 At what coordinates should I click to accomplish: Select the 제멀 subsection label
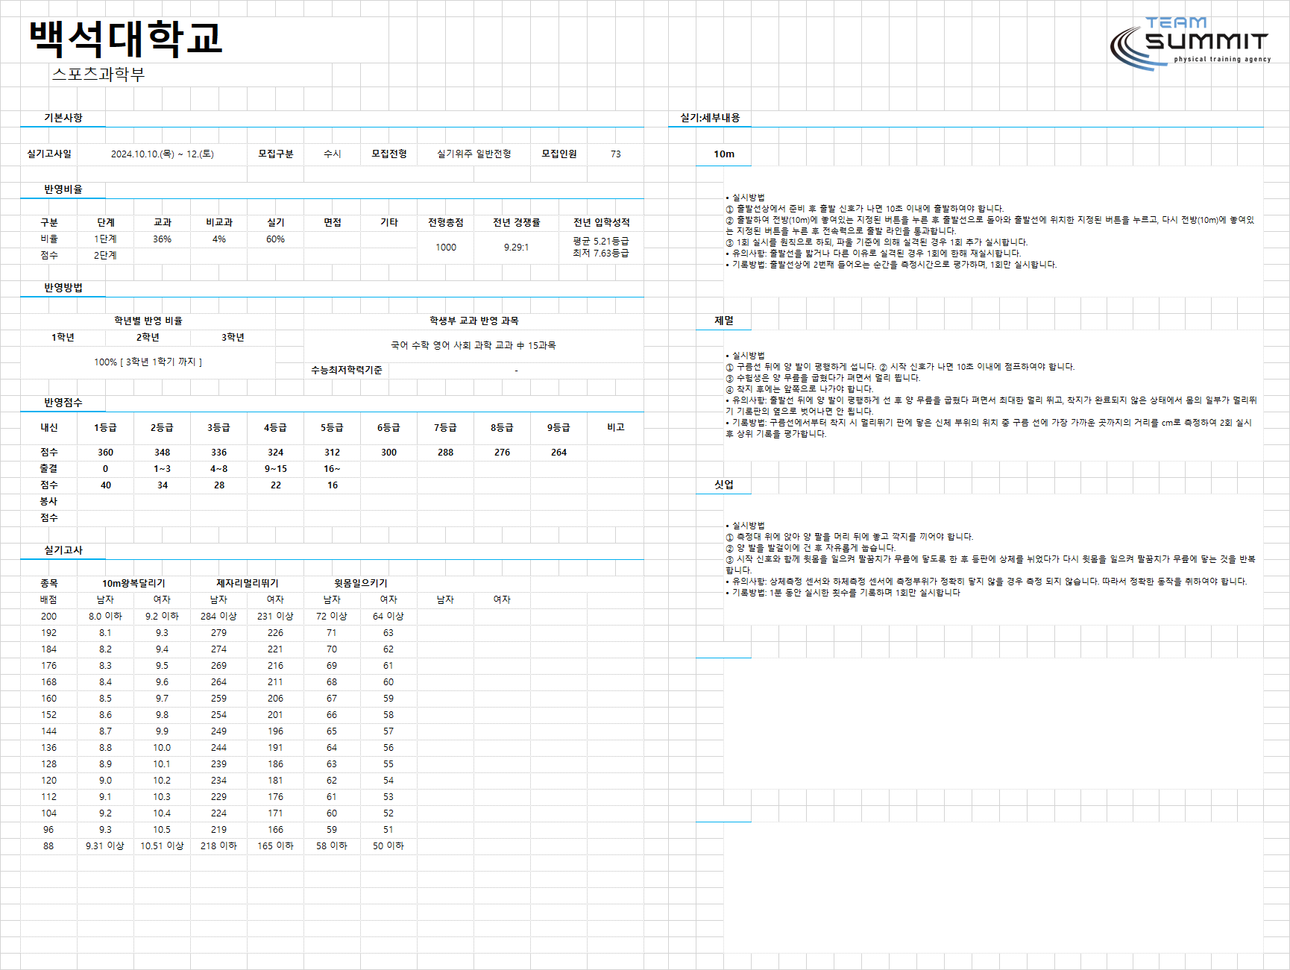[724, 321]
